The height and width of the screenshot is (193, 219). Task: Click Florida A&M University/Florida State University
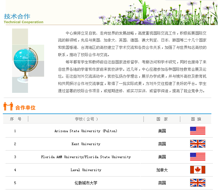pyautogui.click(x=86, y=157)
